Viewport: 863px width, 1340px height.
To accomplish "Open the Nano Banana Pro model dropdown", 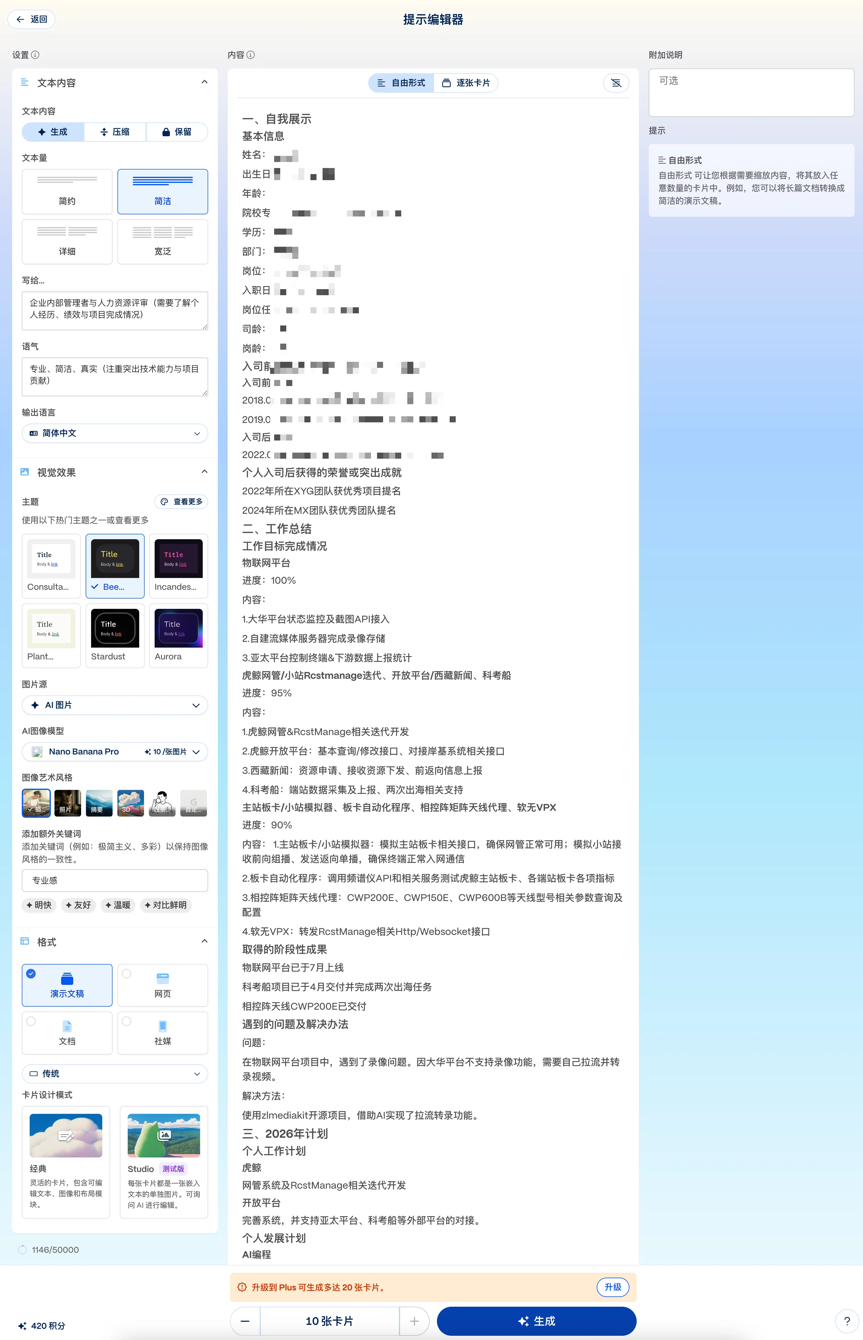I will click(x=115, y=752).
